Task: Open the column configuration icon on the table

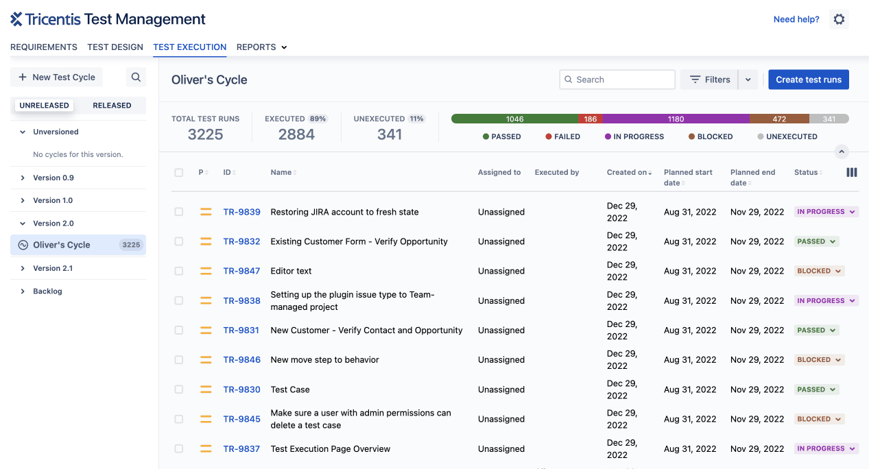Action: tap(851, 172)
